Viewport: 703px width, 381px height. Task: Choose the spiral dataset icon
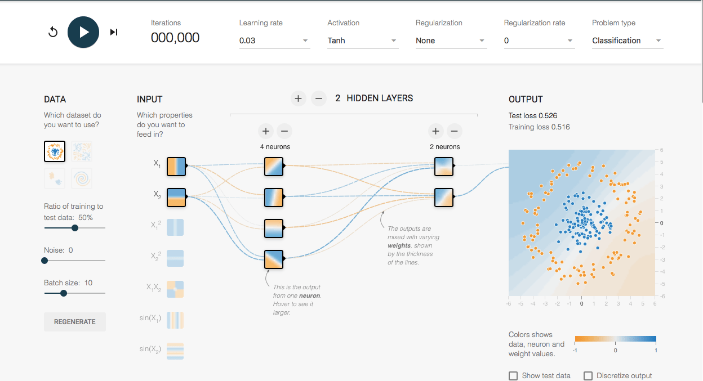pyautogui.click(x=82, y=178)
